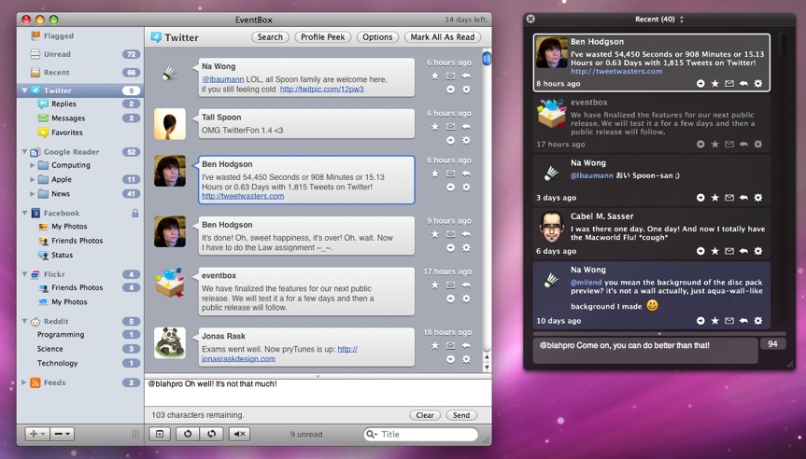
Task: Click the search magnifier icon in Title field
Action: tap(370, 435)
